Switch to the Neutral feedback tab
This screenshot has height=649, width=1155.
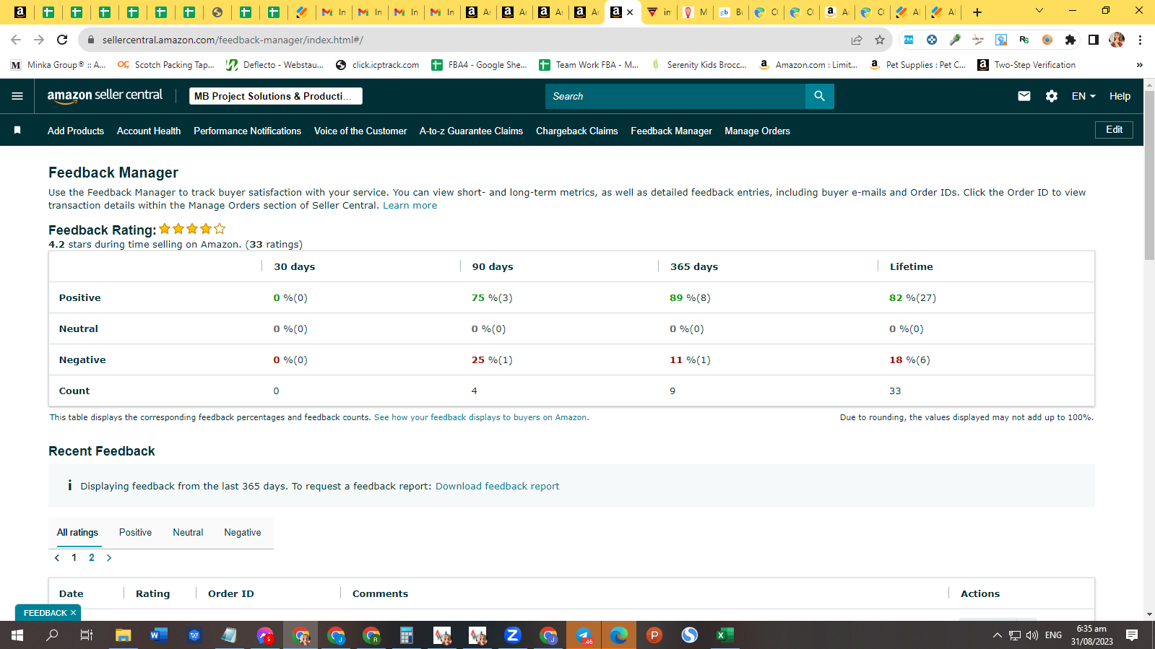pyautogui.click(x=188, y=533)
